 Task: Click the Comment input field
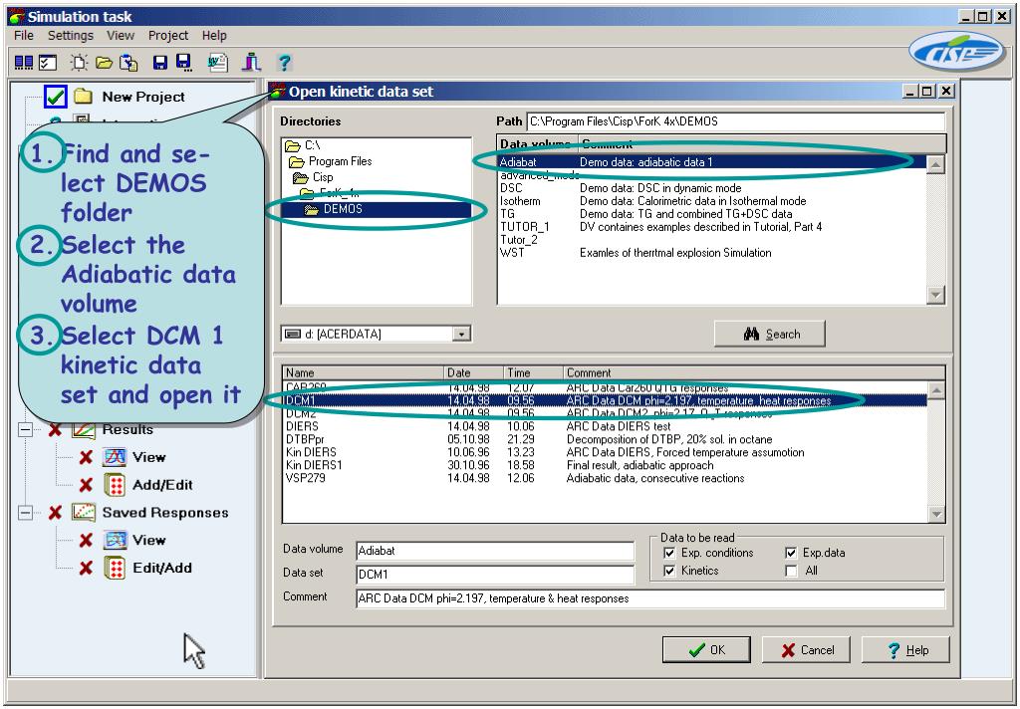(x=650, y=598)
